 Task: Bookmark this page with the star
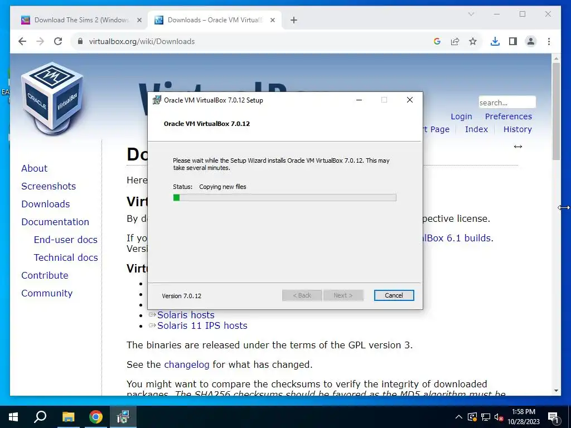click(x=473, y=41)
